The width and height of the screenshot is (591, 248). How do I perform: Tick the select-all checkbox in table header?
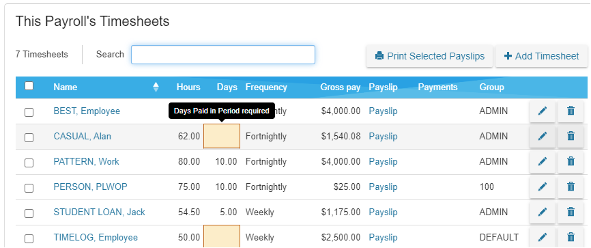point(29,86)
